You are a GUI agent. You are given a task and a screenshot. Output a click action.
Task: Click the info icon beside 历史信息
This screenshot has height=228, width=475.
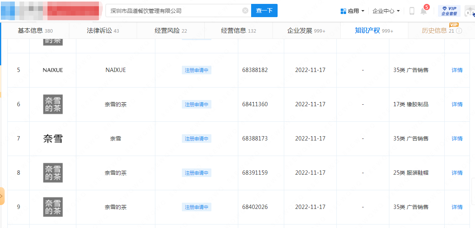[459, 31]
